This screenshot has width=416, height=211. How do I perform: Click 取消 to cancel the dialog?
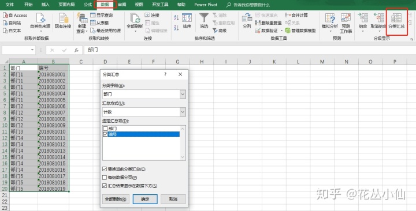173,199
